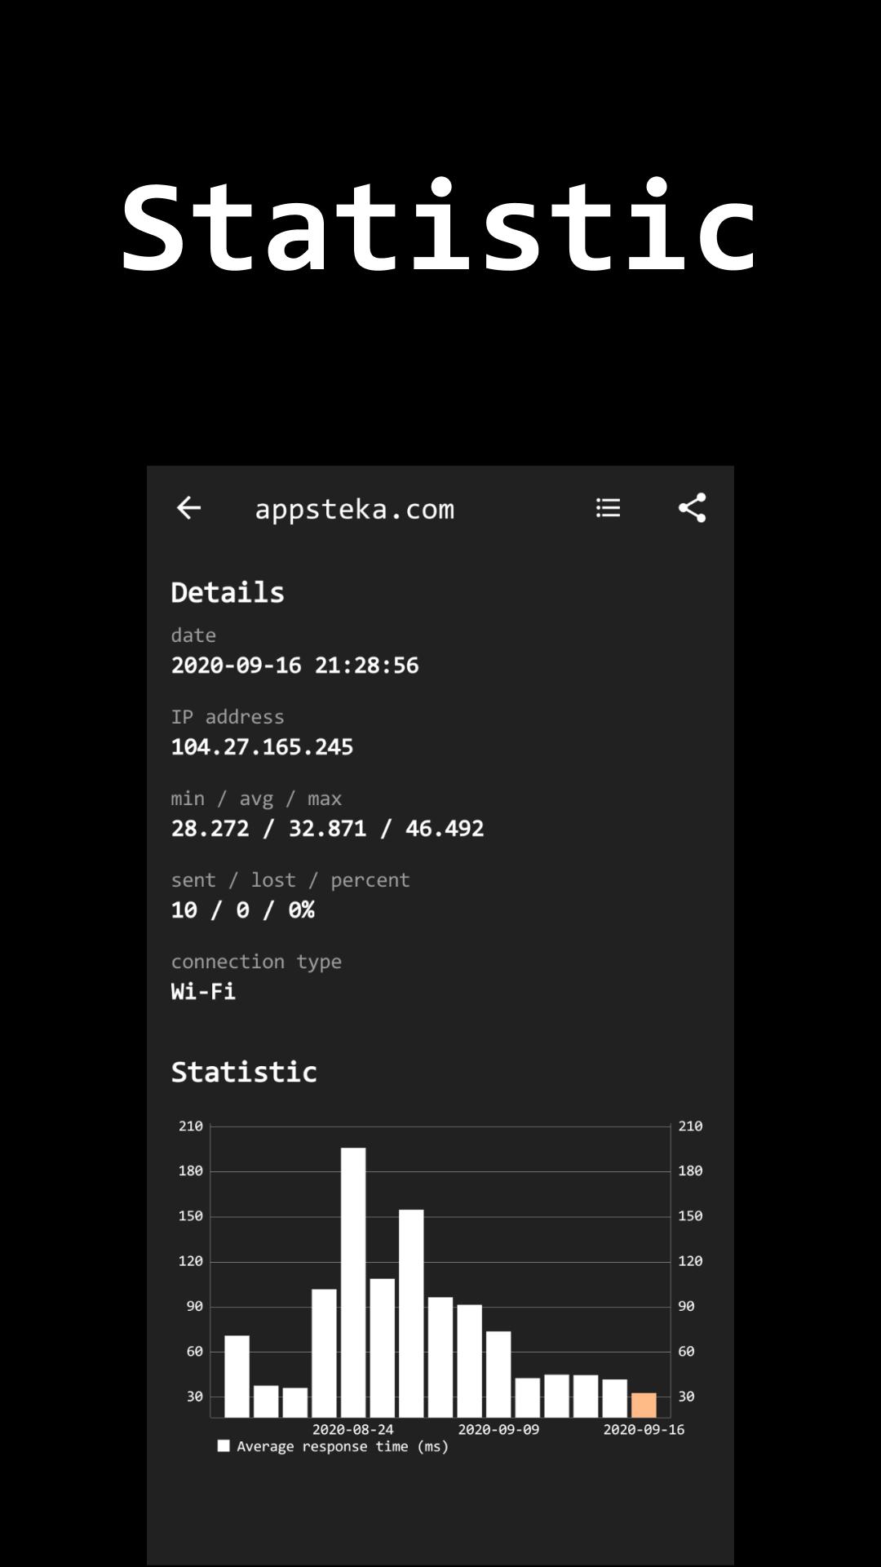Click the Statistic section heading above chart
Screen dimensions: 881x1567
click(x=244, y=1072)
